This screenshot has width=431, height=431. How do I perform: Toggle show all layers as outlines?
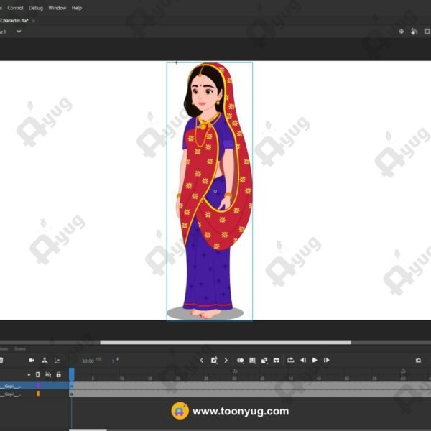[x=37, y=375]
